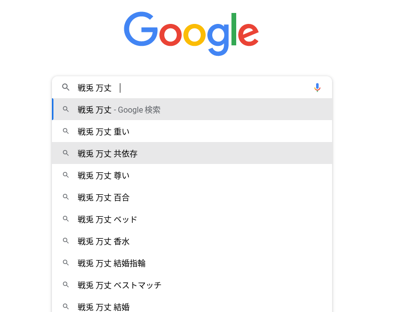Image resolution: width=409 pixels, height=312 pixels.
Task: Click the Google logo
Action: pyautogui.click(x=191, y=33)
